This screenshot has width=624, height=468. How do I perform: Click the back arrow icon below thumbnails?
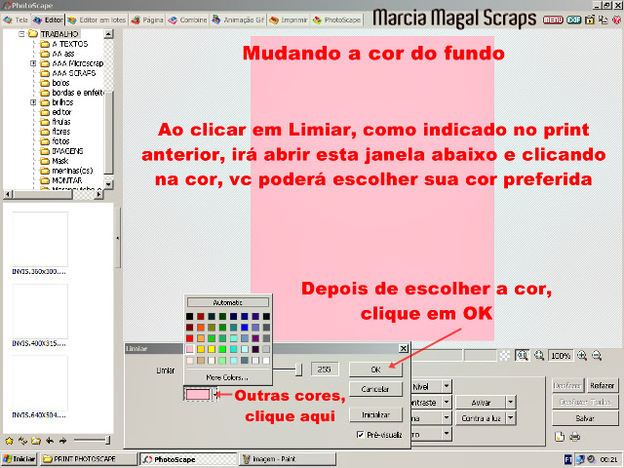[x=50, y=441]
